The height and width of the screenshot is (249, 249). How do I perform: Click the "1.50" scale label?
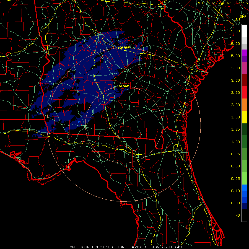point(235,117)
